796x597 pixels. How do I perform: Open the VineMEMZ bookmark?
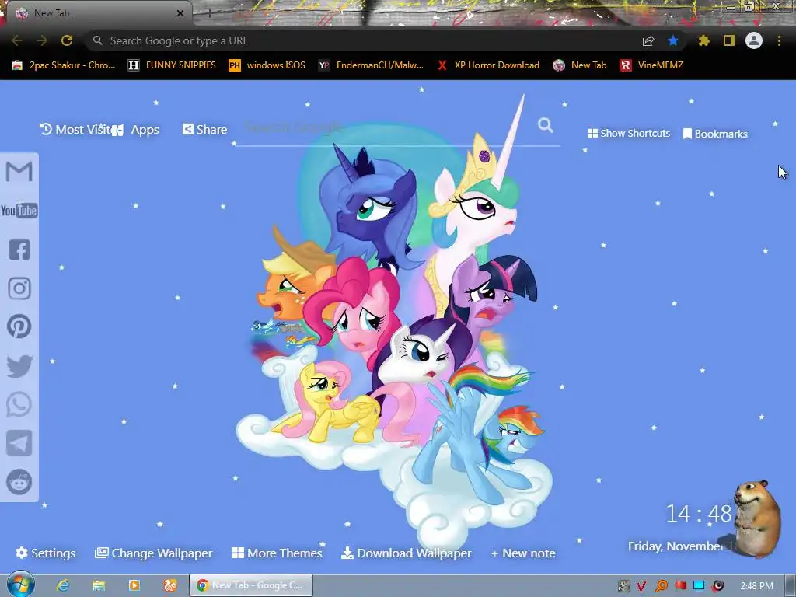click(x=651, y=65)
